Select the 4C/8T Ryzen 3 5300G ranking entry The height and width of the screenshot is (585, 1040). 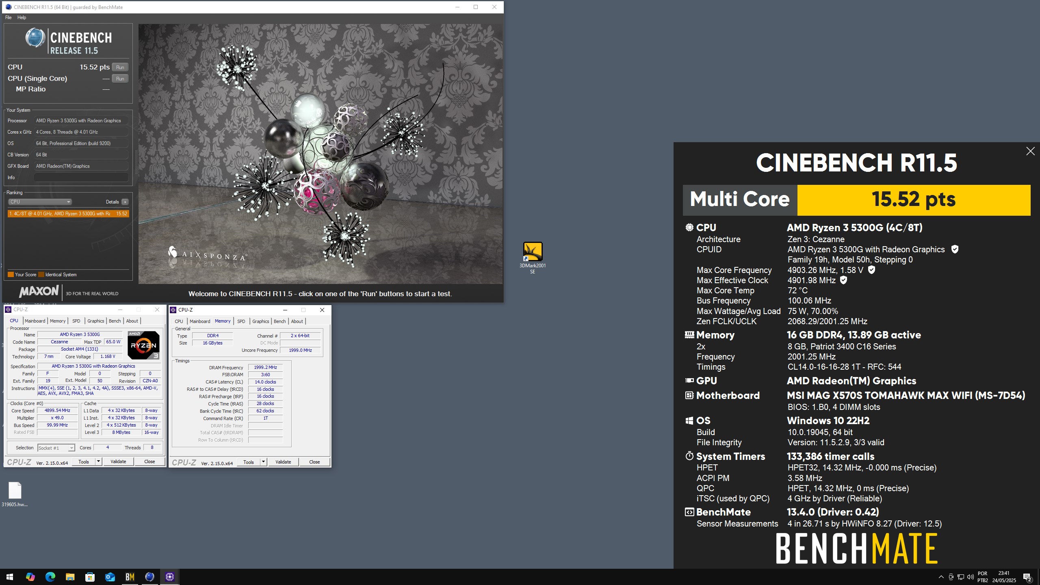pos(68,214)
